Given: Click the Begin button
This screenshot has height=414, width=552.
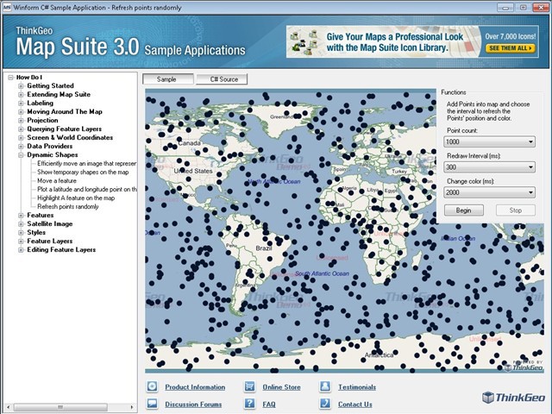Looking at the screenshot, I should pyautogui.click(x=464, y=210).
